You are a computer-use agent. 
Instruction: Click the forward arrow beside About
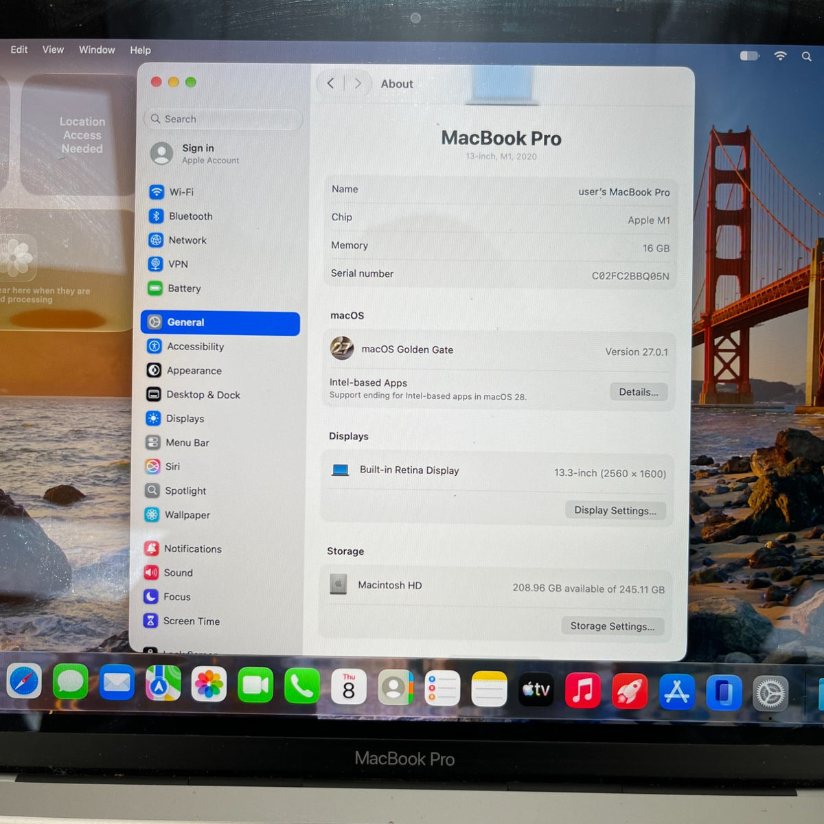[358, 84]
